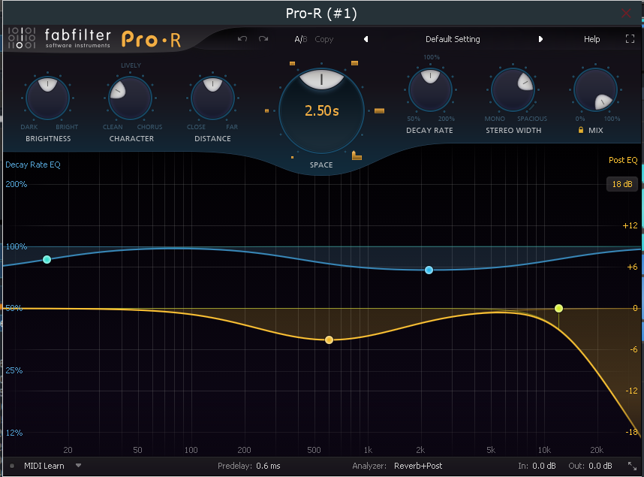
Task: Click the large Space knob
Action: [x=321, y=110]
